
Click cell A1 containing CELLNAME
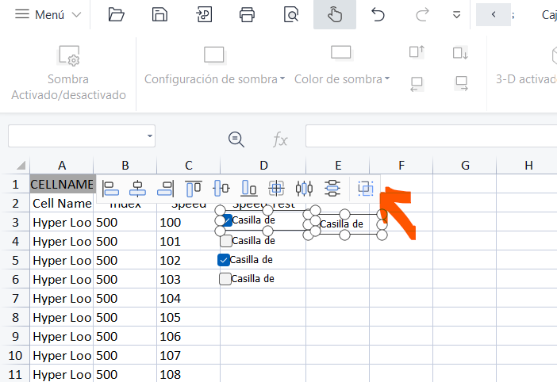pos(62,184)
